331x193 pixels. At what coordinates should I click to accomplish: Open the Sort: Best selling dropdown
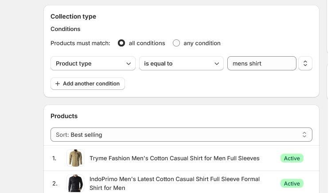pyautogui.click(x=181, y=135)
